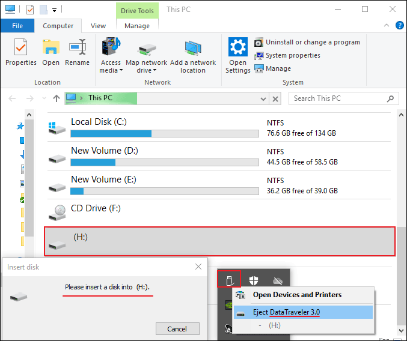This screenshot has height=341, width=407.
Task: Click Manage in System group
Action: pos(272,68)
